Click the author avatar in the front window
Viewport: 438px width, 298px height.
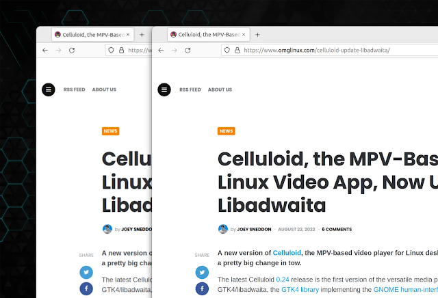click(223, 229)
